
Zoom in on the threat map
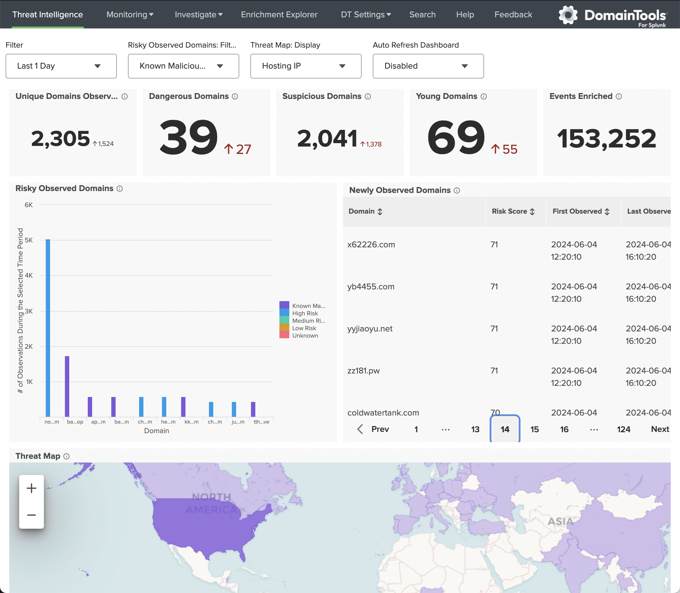coord(32,488)
